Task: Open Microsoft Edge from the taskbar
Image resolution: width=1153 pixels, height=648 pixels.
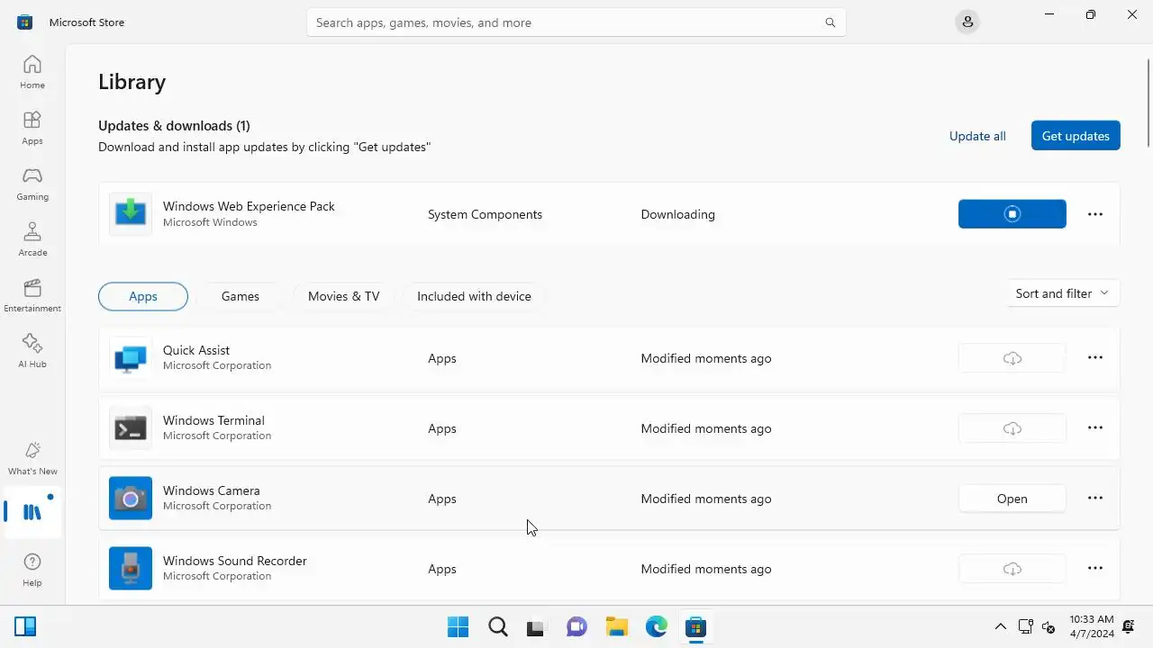Action: click(656, 626)
